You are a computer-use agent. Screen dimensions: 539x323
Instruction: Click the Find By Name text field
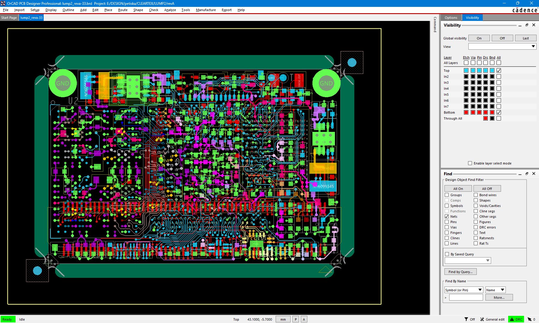466,298
